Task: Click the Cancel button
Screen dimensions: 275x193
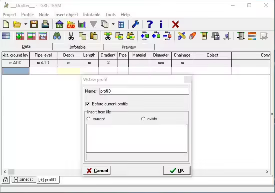Action: 97,170
